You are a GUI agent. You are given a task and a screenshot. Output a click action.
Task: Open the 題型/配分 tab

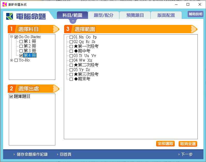coord(104,15)
